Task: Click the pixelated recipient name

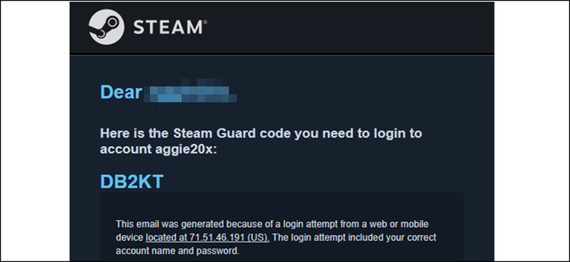Action: (189, 92)
